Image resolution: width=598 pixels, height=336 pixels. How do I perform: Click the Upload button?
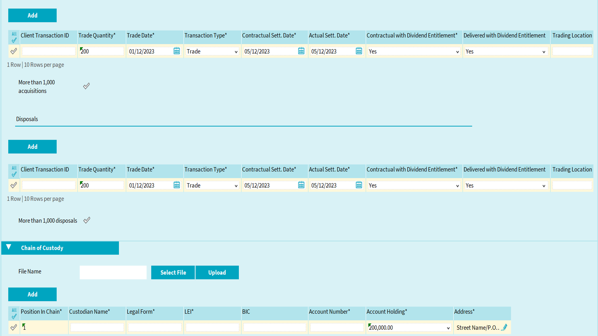click(x=217, y=273)
